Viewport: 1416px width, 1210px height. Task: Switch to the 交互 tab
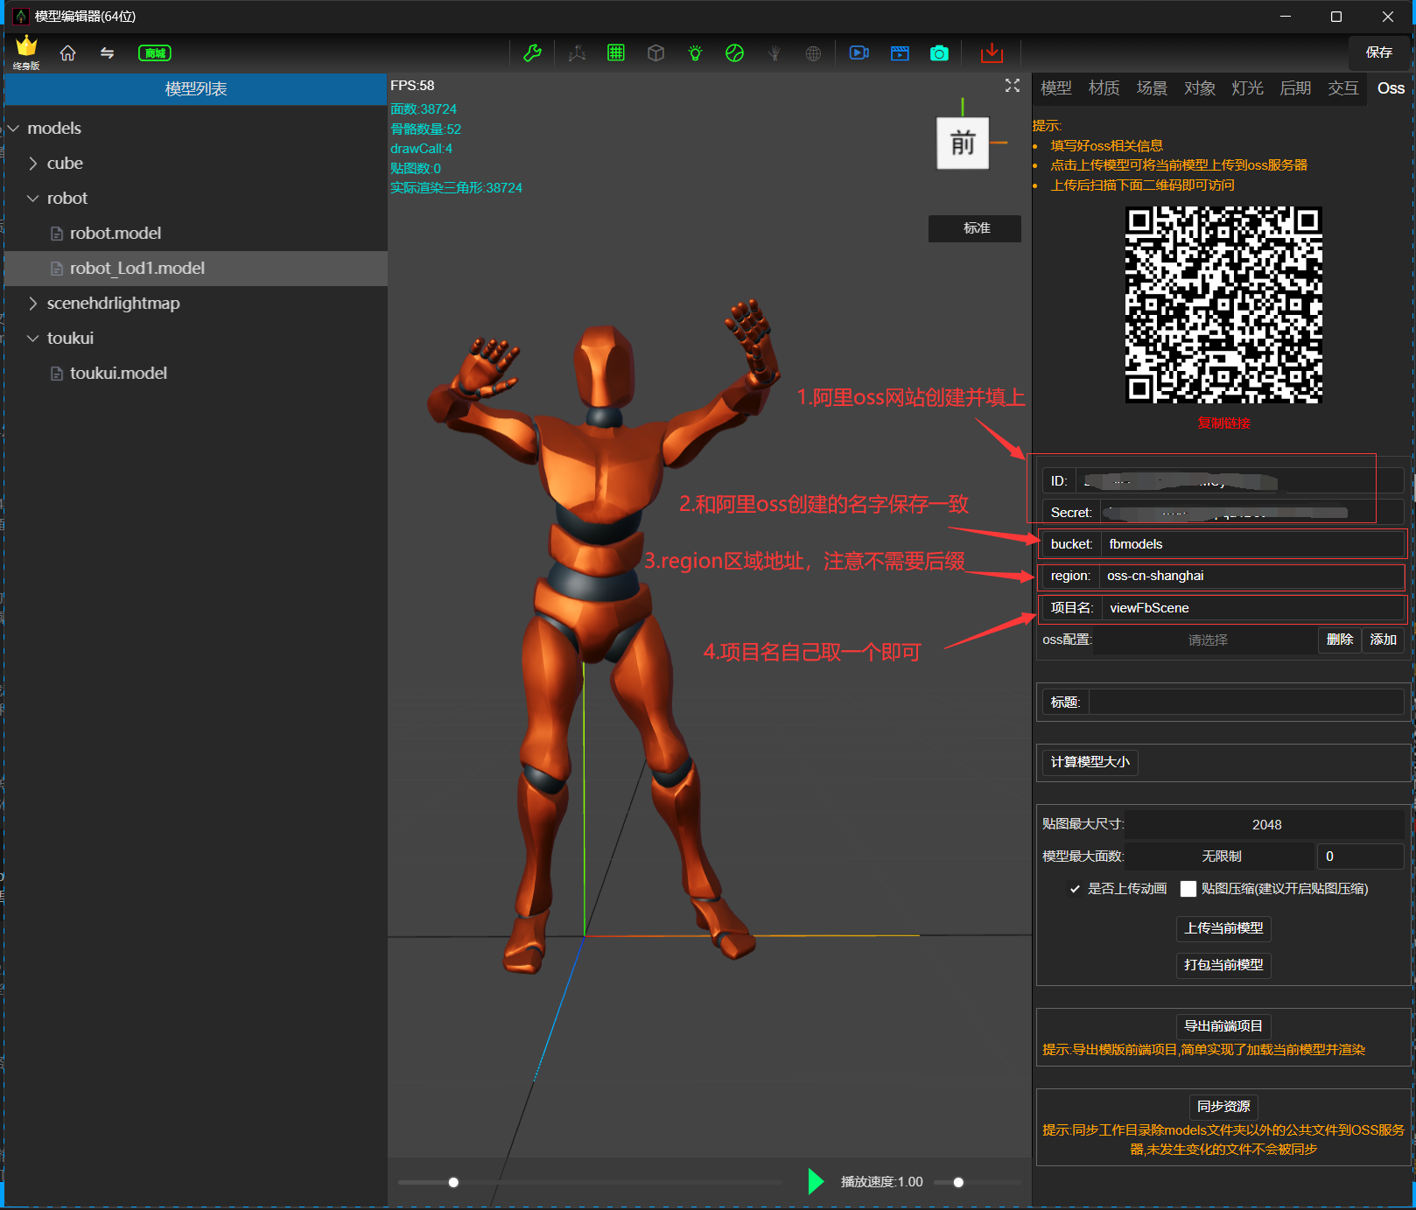pyautogui.click(x=1342, y=88)
